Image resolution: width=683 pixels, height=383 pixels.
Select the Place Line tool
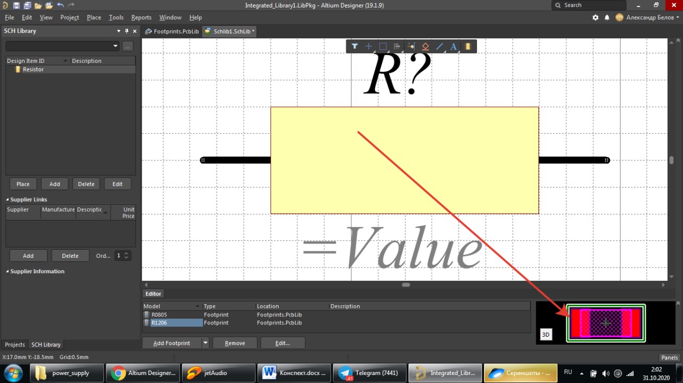[x=440, y=46]
